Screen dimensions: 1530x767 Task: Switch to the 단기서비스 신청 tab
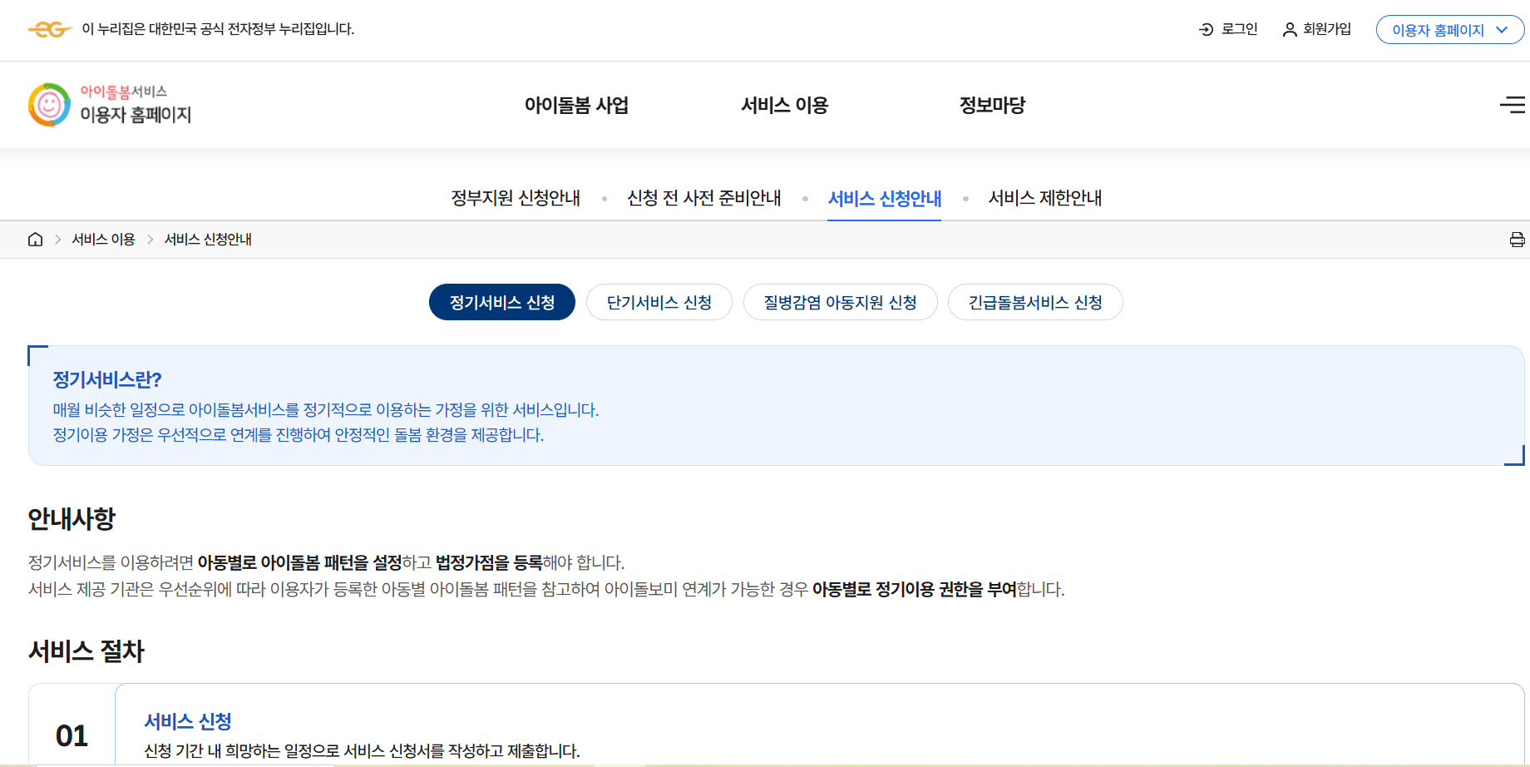click(x=659, y=302)
